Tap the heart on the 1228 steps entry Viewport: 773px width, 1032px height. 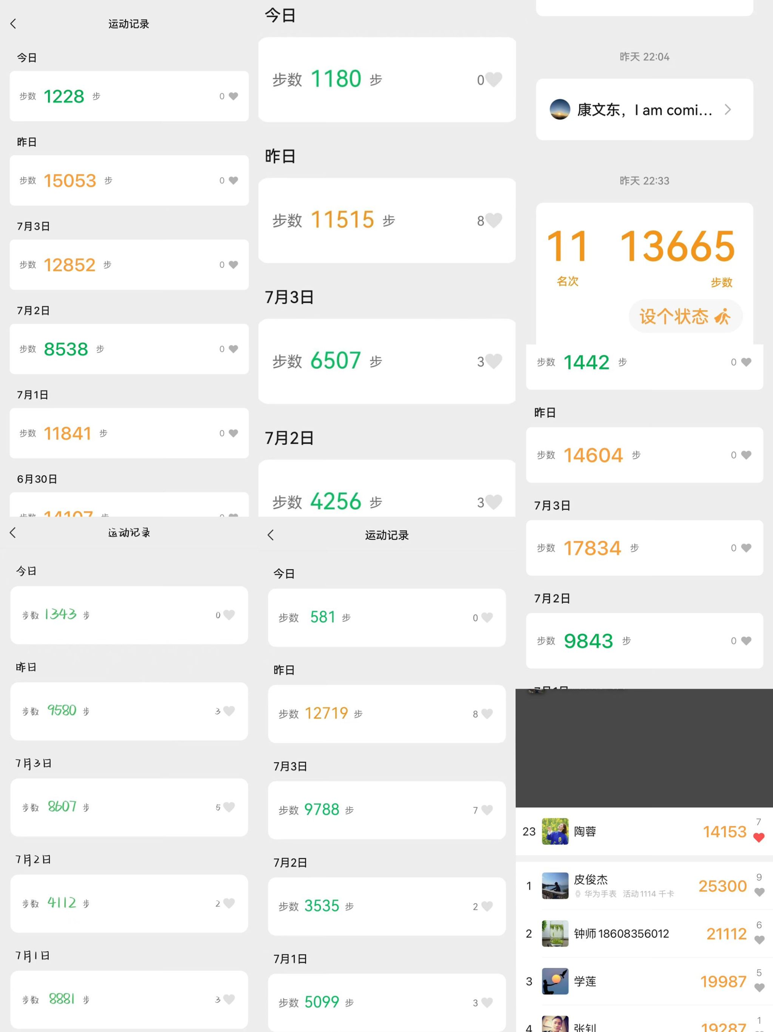(234, 96)
